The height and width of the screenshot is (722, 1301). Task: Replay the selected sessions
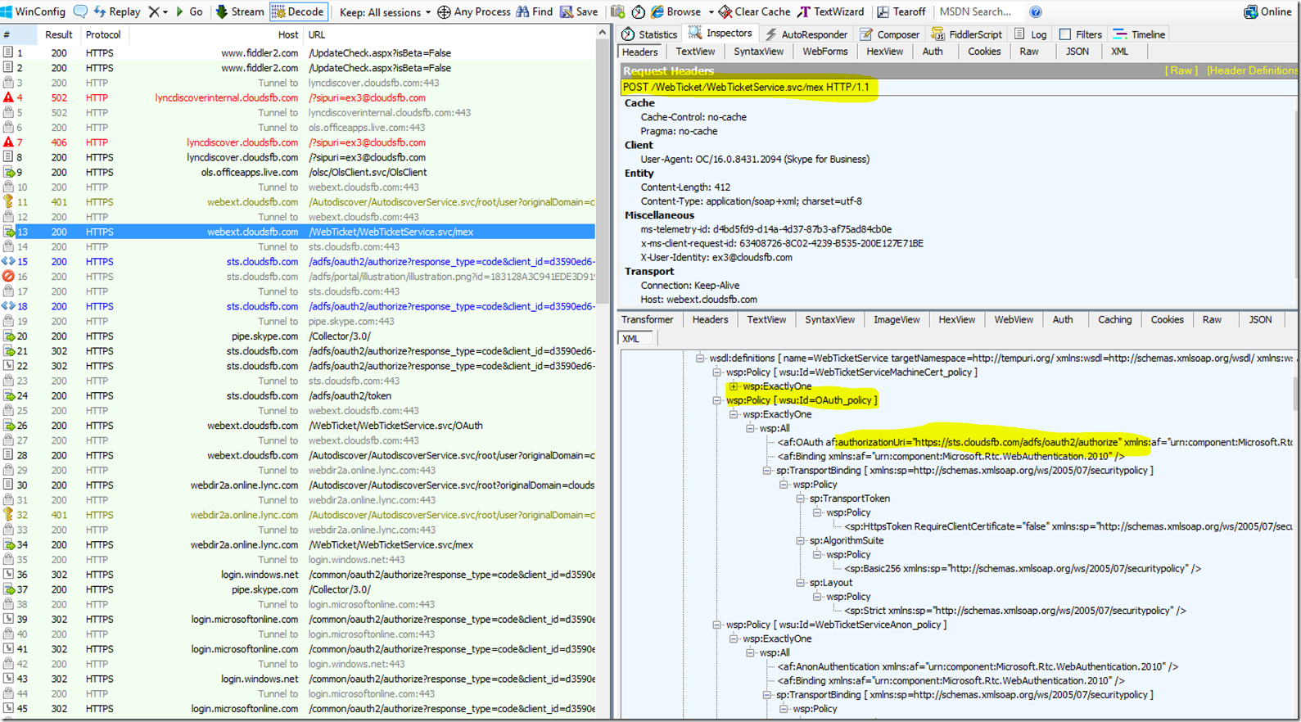(x=117, y=11)
